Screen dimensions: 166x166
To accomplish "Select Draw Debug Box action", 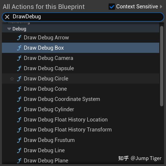I will click(x=44, y=48).
